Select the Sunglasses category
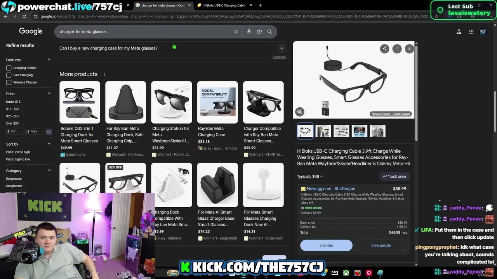This screenshot has height=279, width=497. coord(14,186)
